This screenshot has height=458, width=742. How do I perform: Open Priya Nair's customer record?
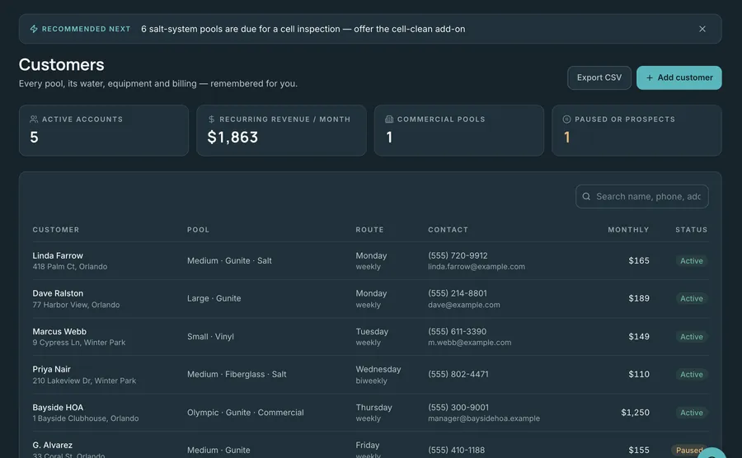pos(370,374)
